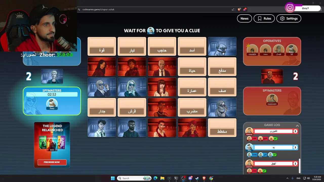
Task: Click the site settings icon left of URL
Action: (79, 9)
